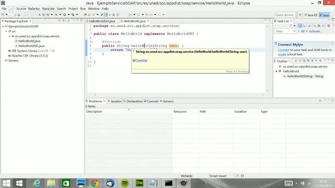The width and height of the screenshot is (335, 188).
Task: Collapse the es.uned.scc.appdist.soap.service package node
Action: 10,36
